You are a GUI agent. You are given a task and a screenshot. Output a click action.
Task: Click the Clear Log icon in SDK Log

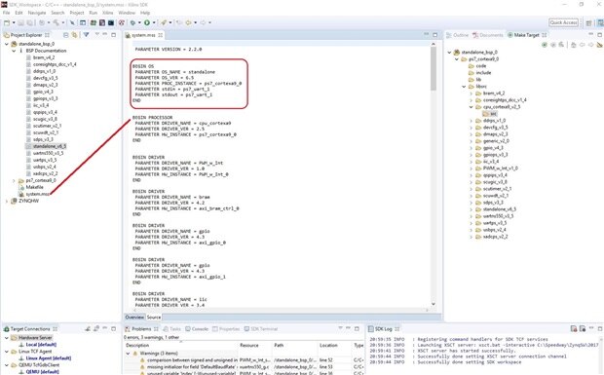tap(574, 328)
